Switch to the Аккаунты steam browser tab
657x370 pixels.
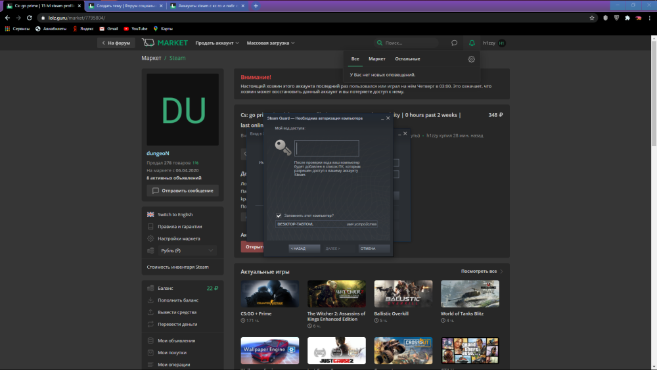(x=208, y=6)
